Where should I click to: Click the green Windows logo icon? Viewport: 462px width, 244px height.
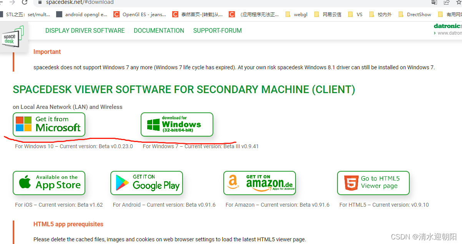153,125
